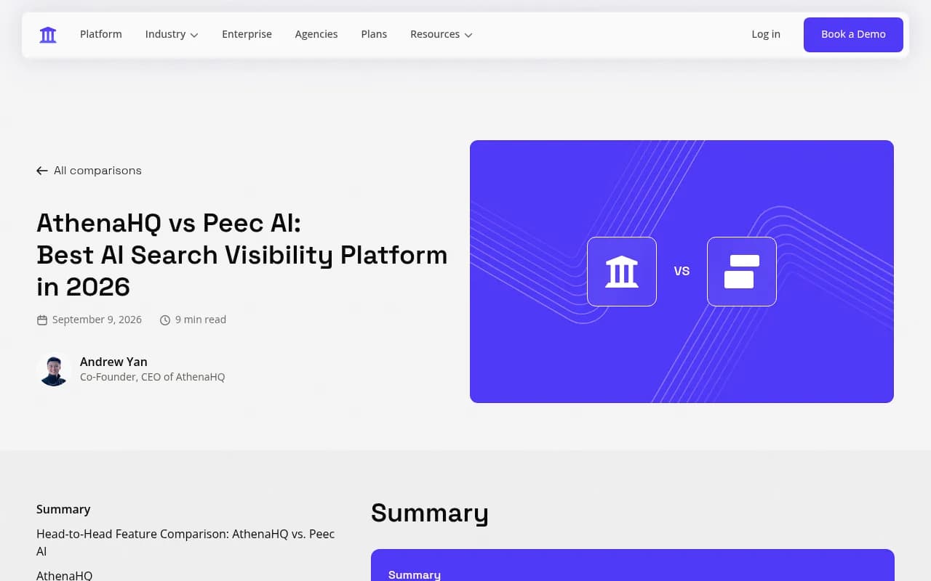Viewport: 931px width, 581px height.
Task: Open the Plans nav item
Action: pos(374,34)
